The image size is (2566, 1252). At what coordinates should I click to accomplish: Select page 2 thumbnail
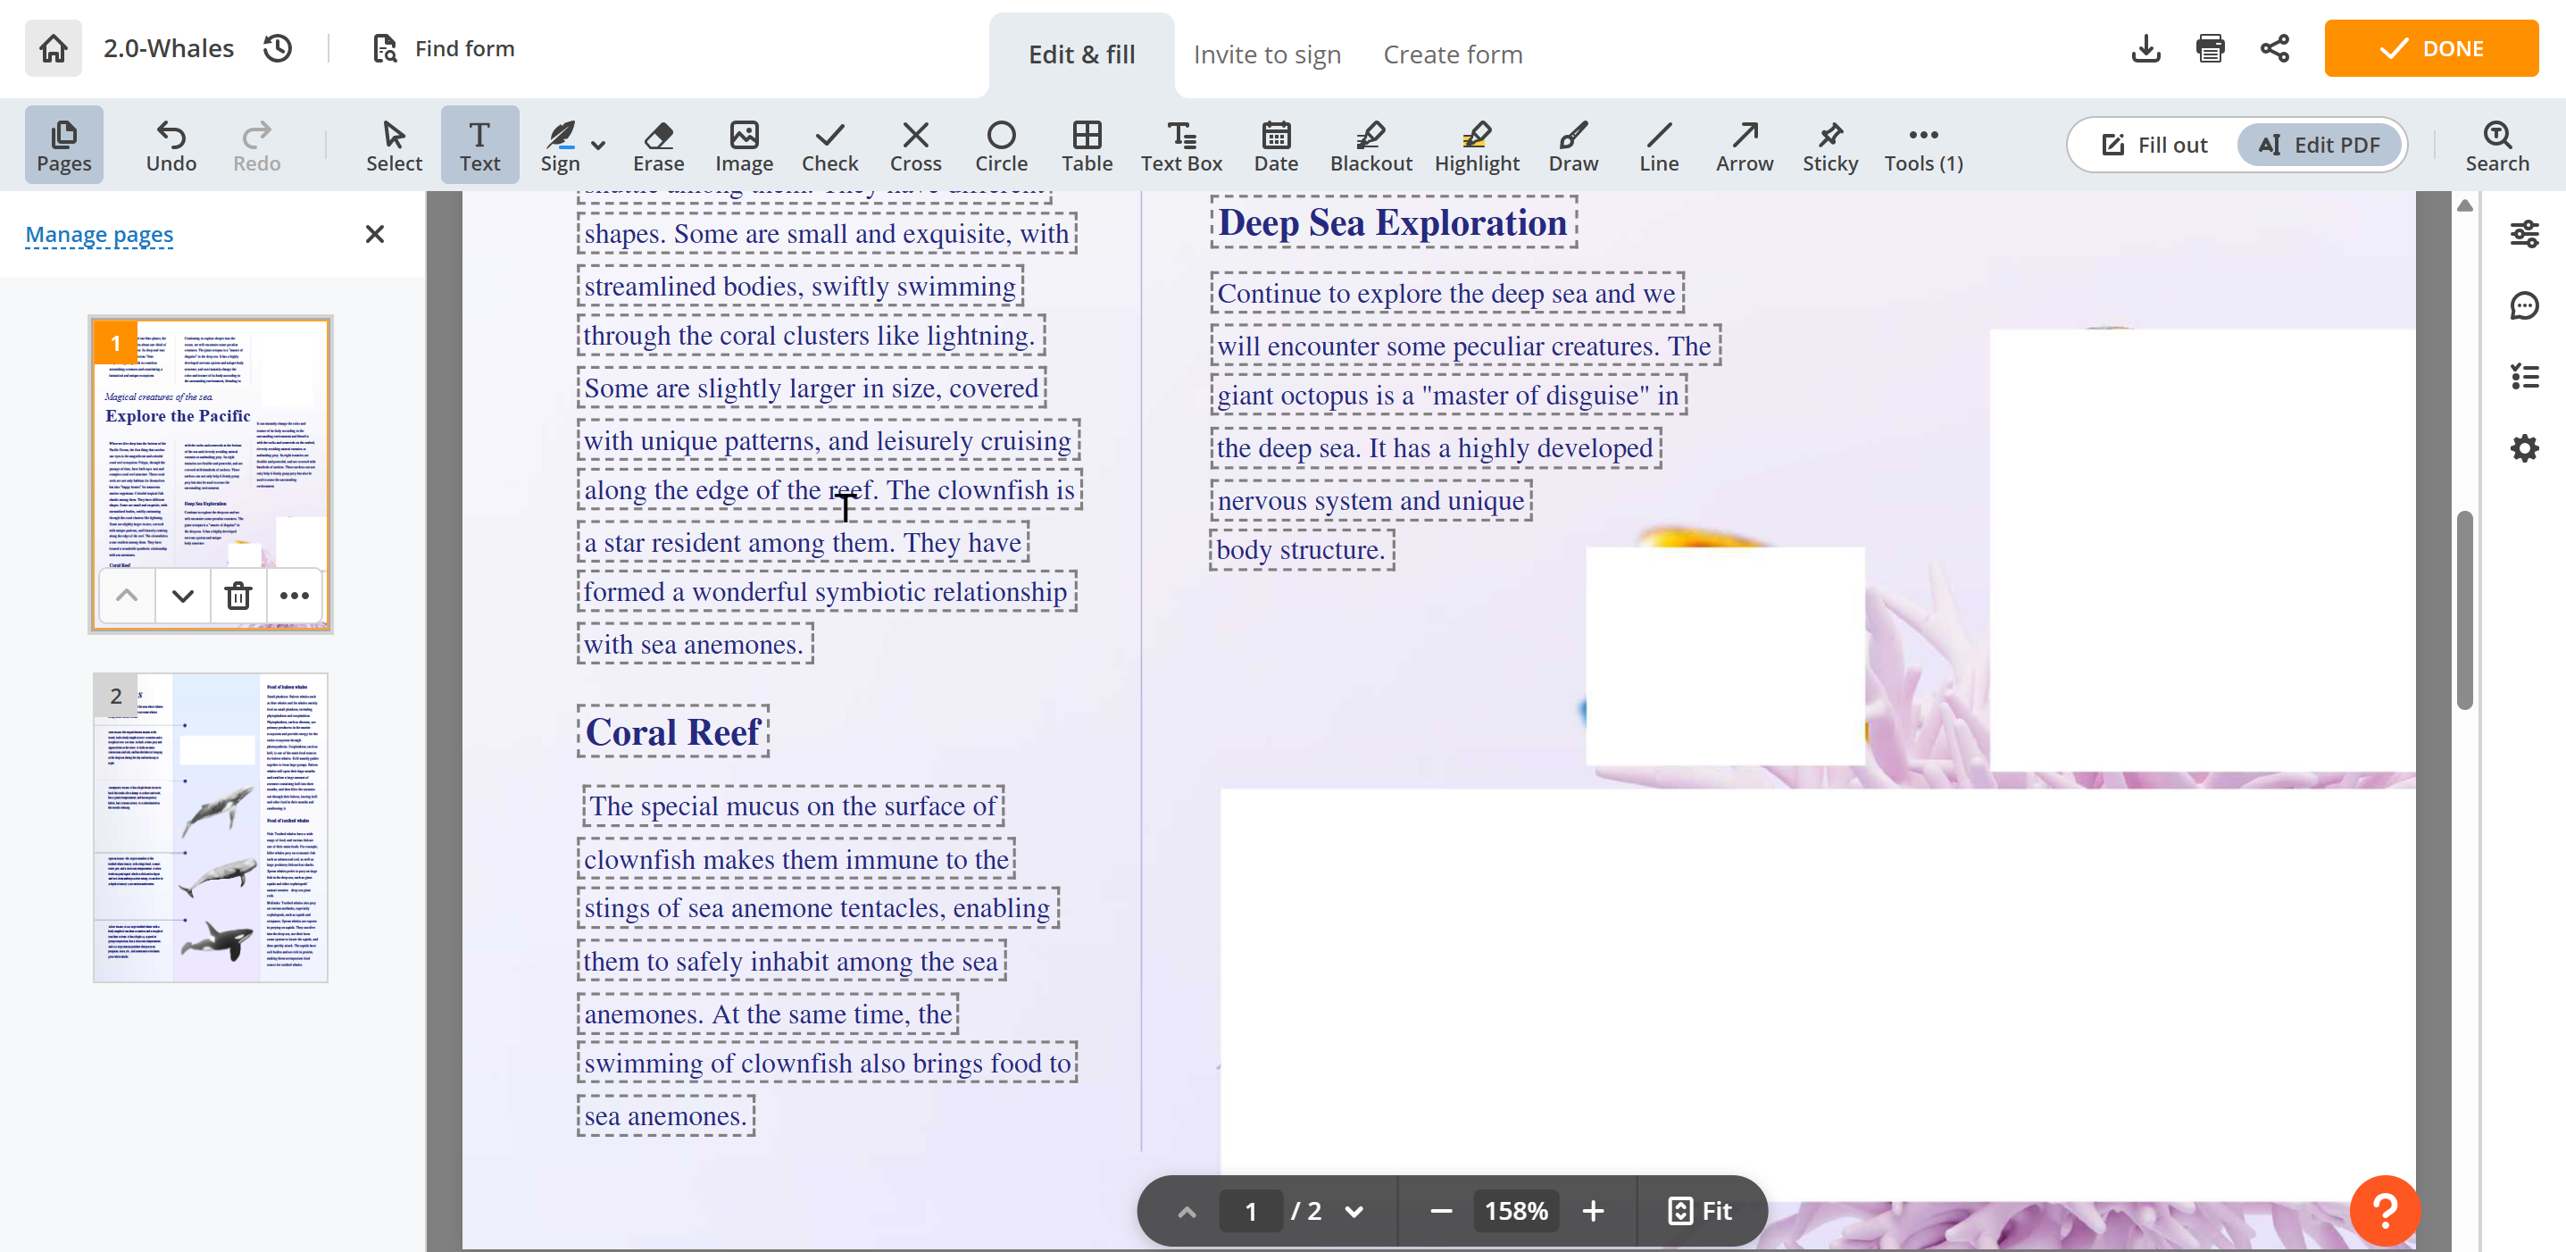click(210, 828)
